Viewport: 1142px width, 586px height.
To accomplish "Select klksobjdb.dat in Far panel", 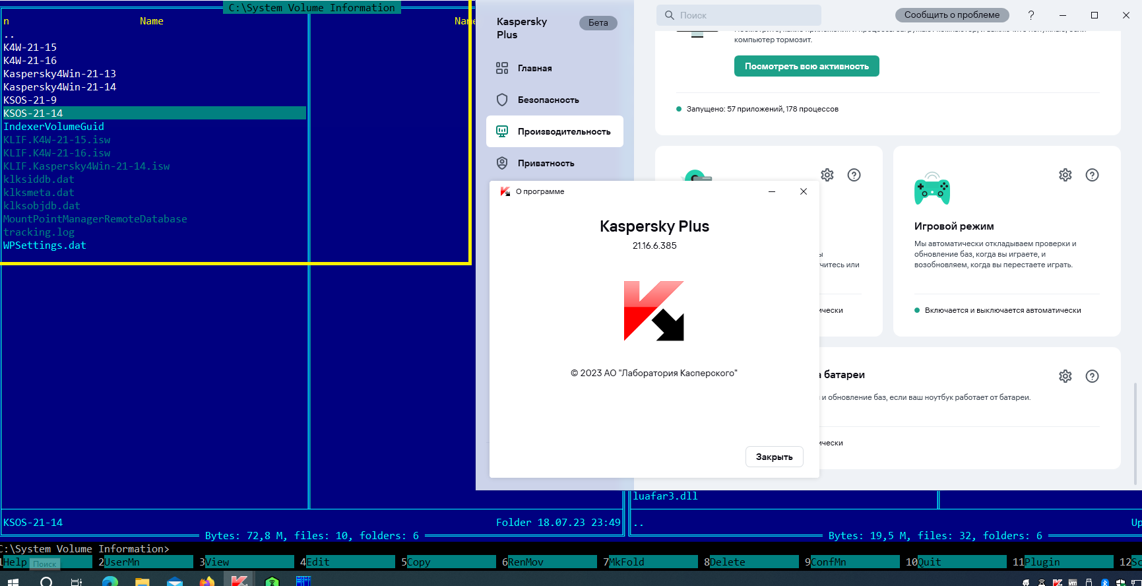I will pyautogui.click(x=42, y=206).
